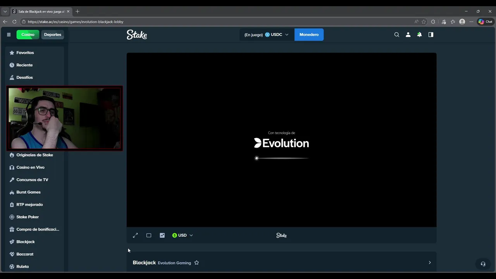Click the Originales de Stake flame icon
Viewport: 496px width, 279px height.
click(x=12, y=155)
